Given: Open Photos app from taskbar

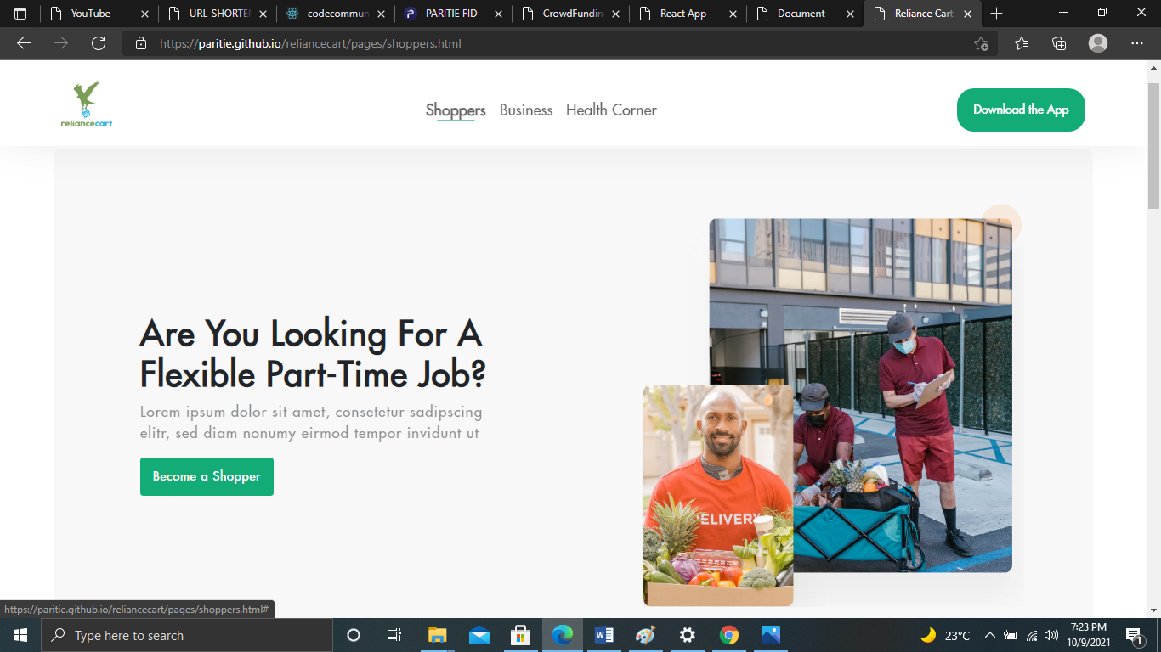Looking at the screenshot, I should [771, 635].
